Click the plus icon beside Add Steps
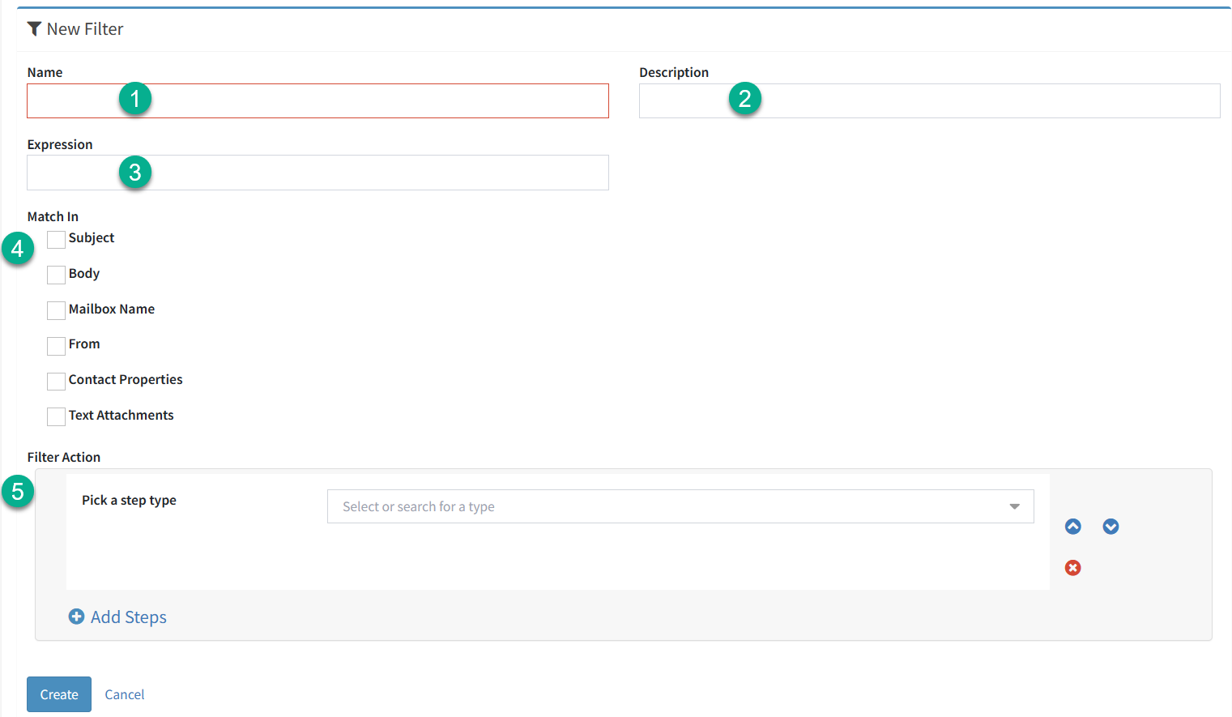1232x717 pixels. point(76,617)
